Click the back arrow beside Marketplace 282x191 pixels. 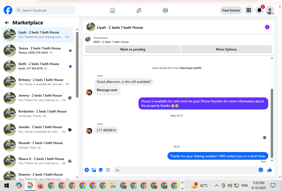click(x=7, y=23)
